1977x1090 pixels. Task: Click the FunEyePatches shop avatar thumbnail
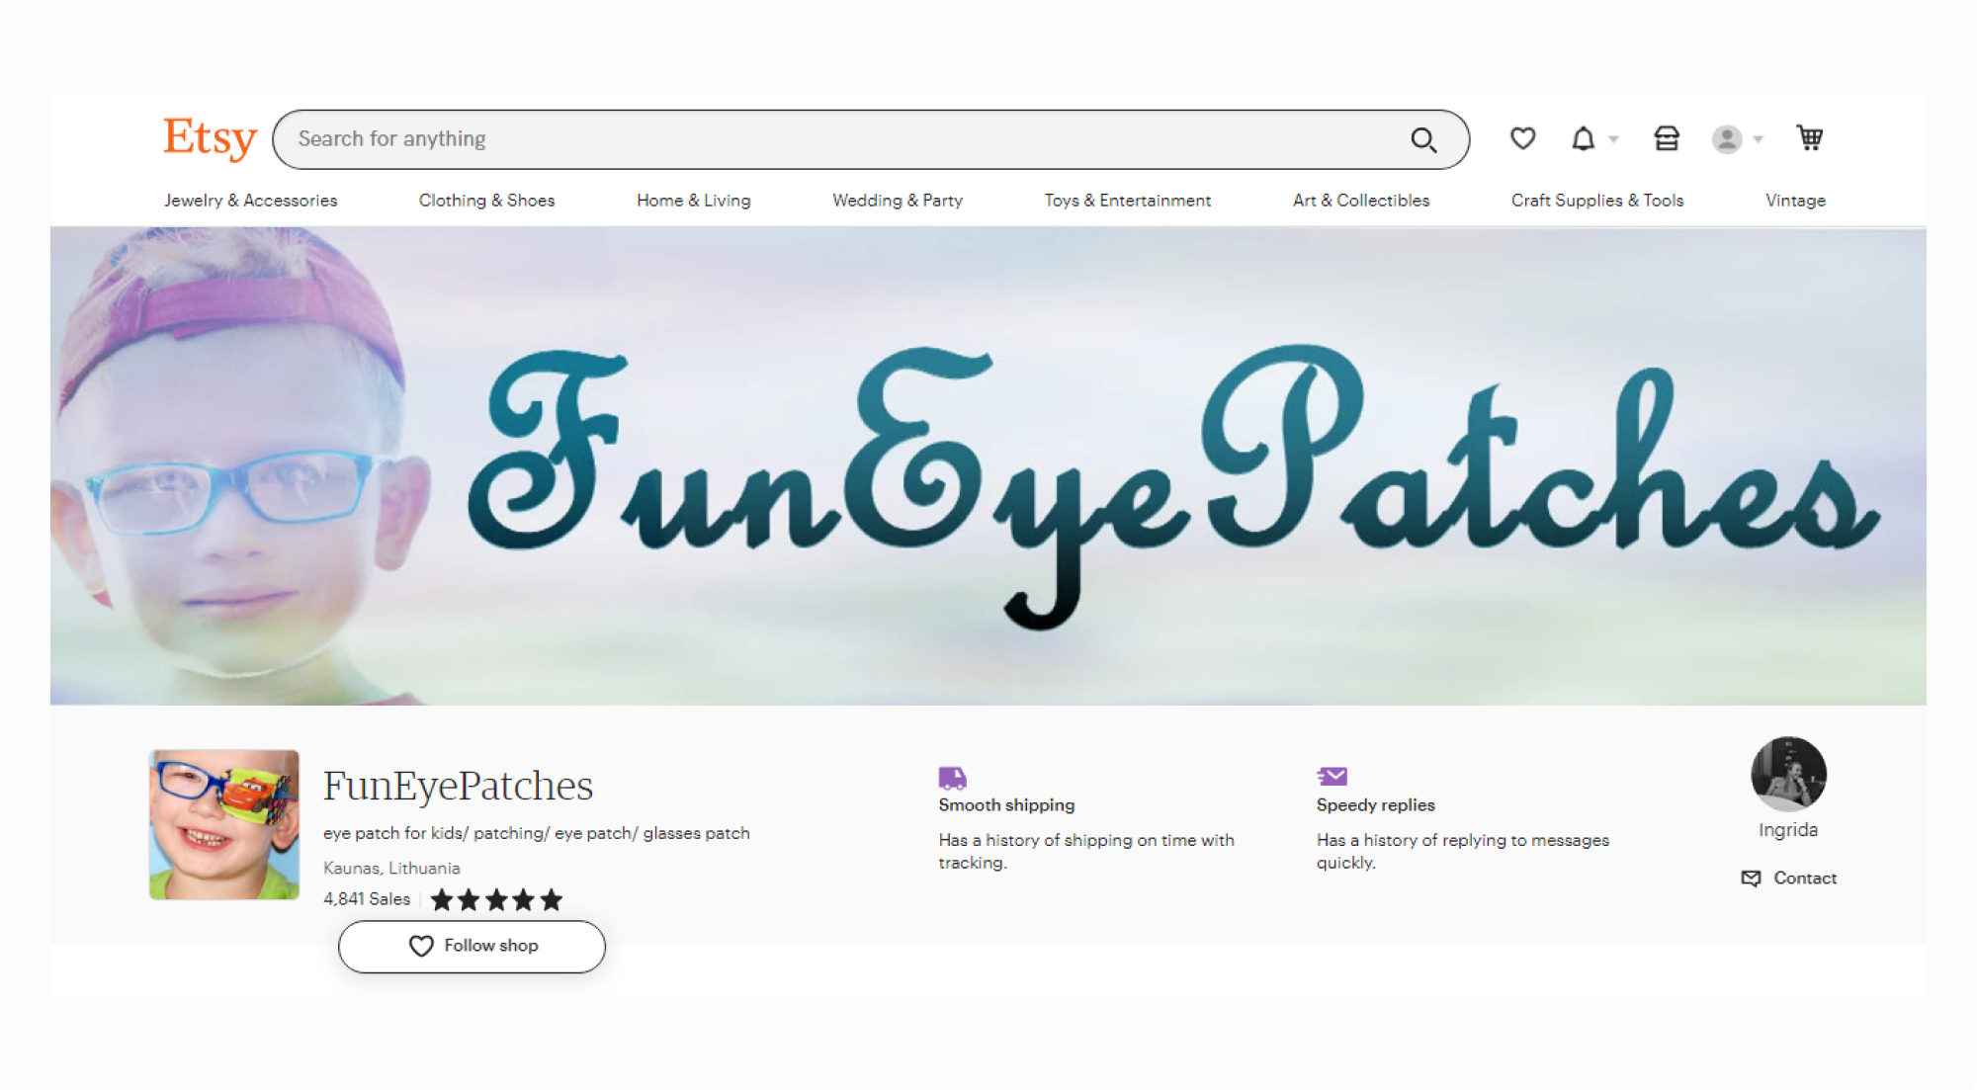click(224, 824)
